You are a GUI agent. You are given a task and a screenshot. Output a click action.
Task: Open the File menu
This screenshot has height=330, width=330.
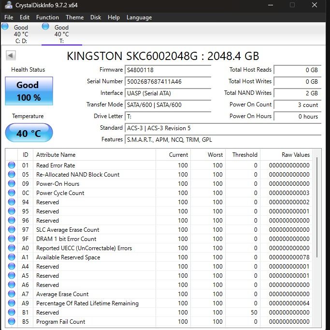click(9, 17)
